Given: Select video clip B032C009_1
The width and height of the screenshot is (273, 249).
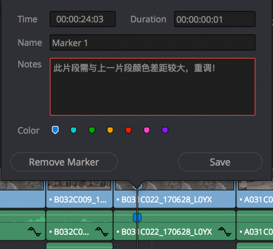Looking at the screenshot, I should tap(80, 200).
